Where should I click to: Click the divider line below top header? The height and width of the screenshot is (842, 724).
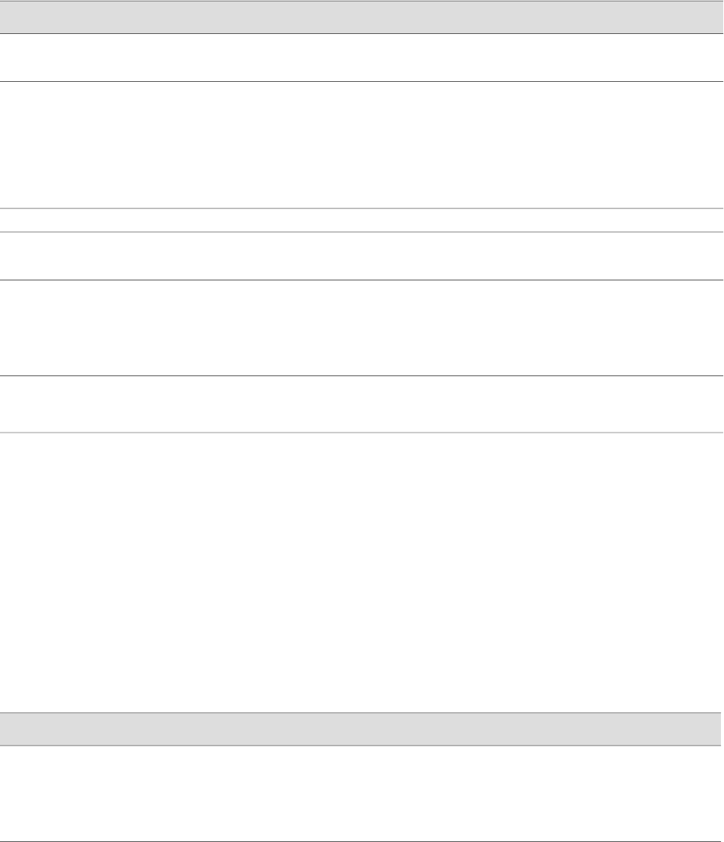click(362, 33)
